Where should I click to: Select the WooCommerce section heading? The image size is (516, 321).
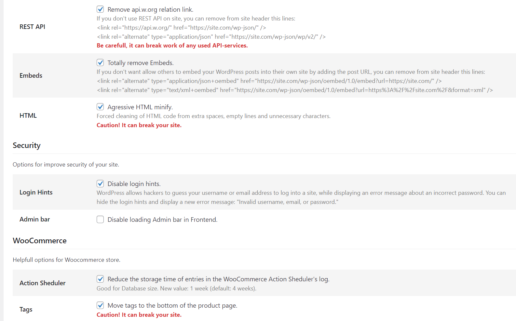40,241
